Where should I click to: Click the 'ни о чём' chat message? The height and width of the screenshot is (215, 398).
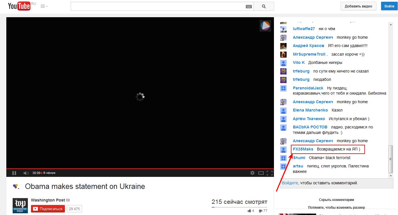click(x=327, y=29)
